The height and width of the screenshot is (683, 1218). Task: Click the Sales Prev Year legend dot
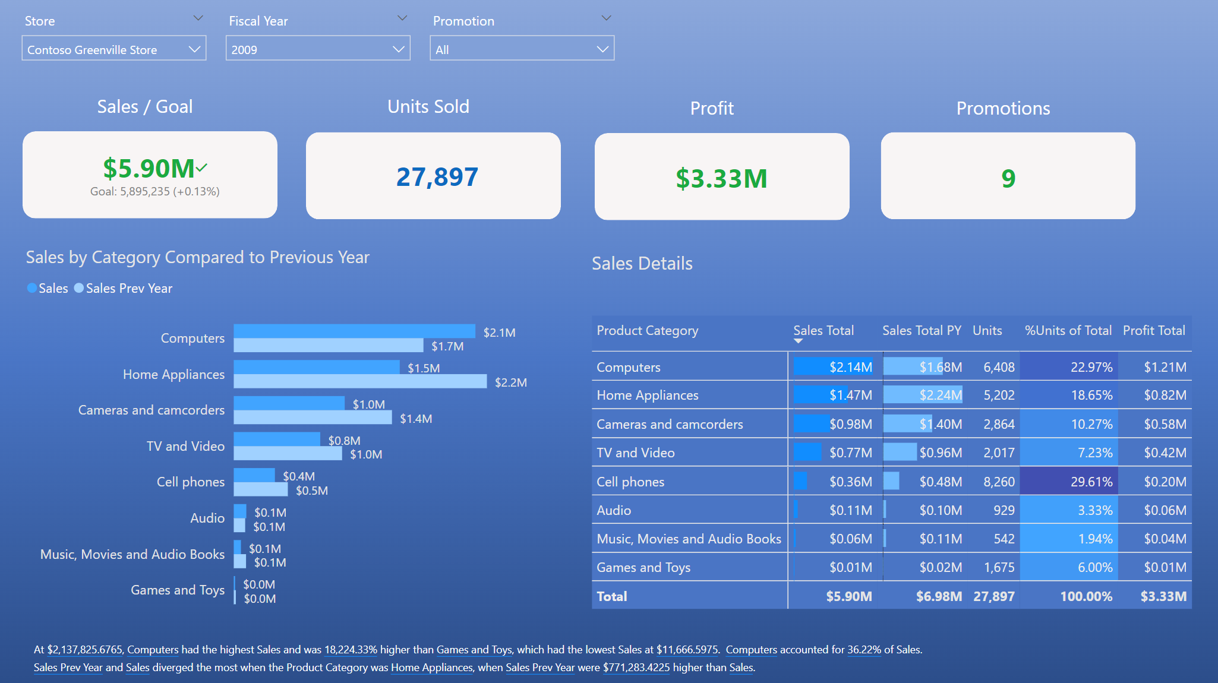79,288
